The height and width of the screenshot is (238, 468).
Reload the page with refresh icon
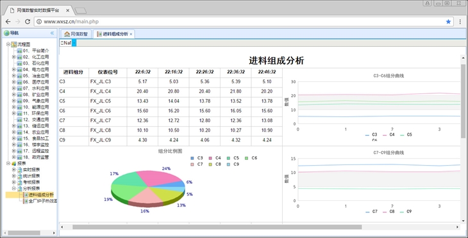[x=28, y=22]
